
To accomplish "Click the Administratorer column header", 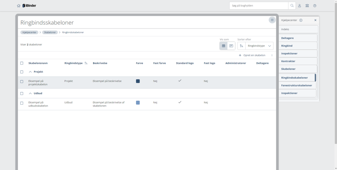I will [x=236, y=63].
